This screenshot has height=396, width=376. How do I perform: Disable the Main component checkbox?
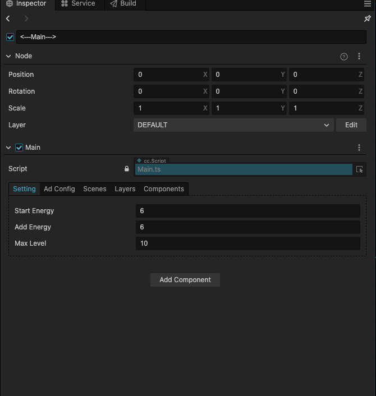19,148
